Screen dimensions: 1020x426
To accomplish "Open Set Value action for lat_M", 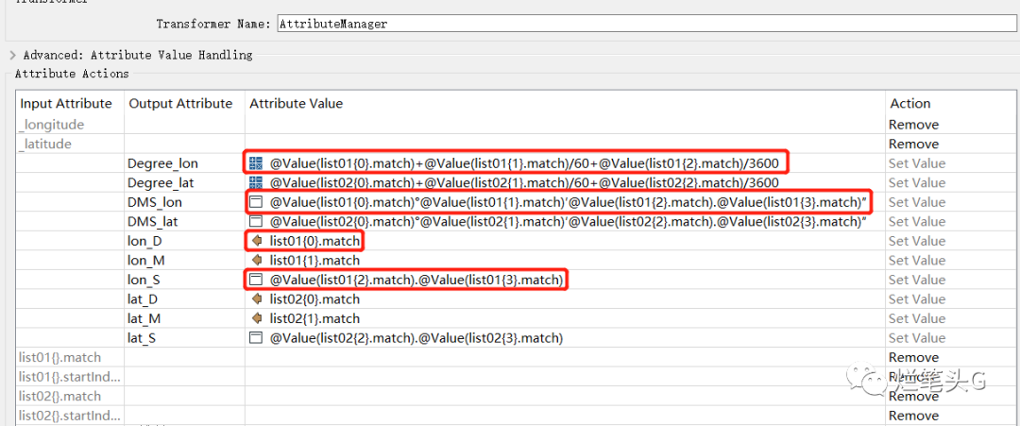I will 916,318.
